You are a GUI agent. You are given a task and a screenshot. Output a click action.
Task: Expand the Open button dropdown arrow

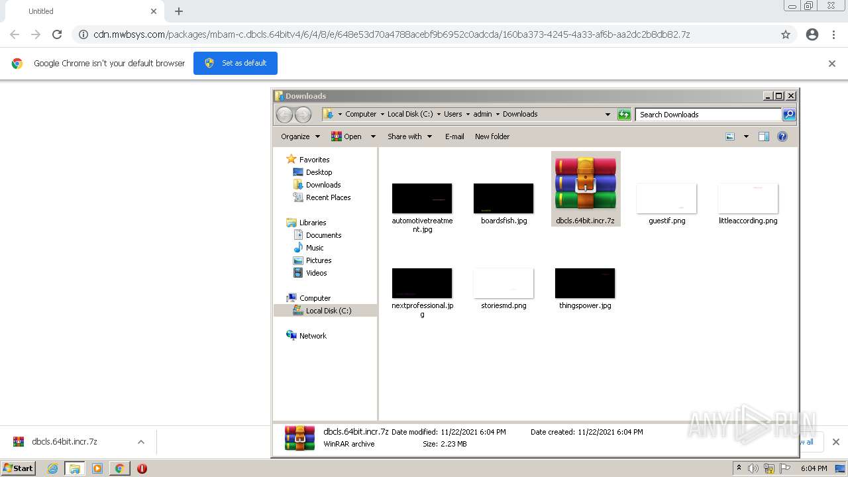[373, 136]
